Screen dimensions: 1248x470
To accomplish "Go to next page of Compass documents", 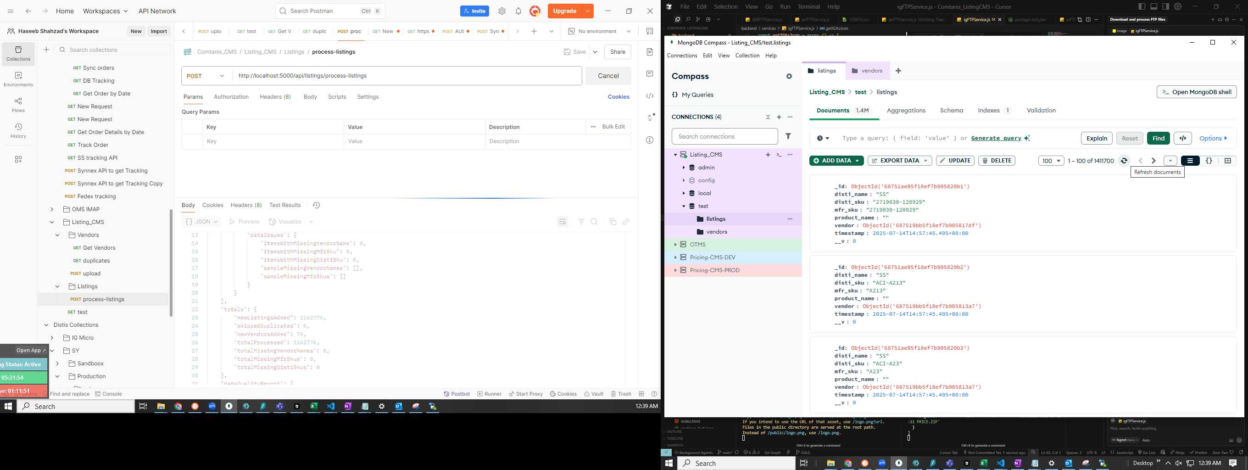I will 1153,161.
